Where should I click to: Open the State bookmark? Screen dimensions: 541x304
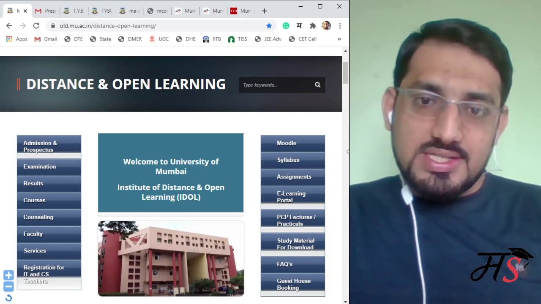click(x=101, y=39)
